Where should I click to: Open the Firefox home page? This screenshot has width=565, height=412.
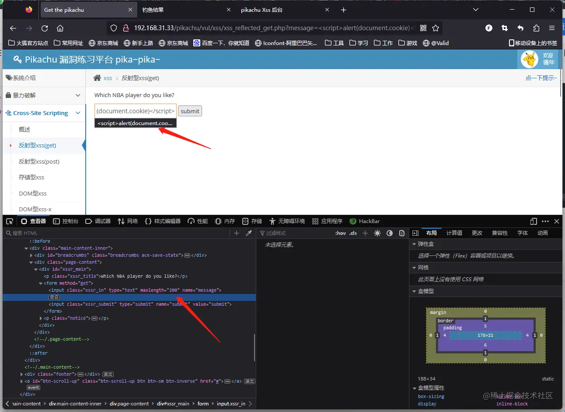point(60,28)
